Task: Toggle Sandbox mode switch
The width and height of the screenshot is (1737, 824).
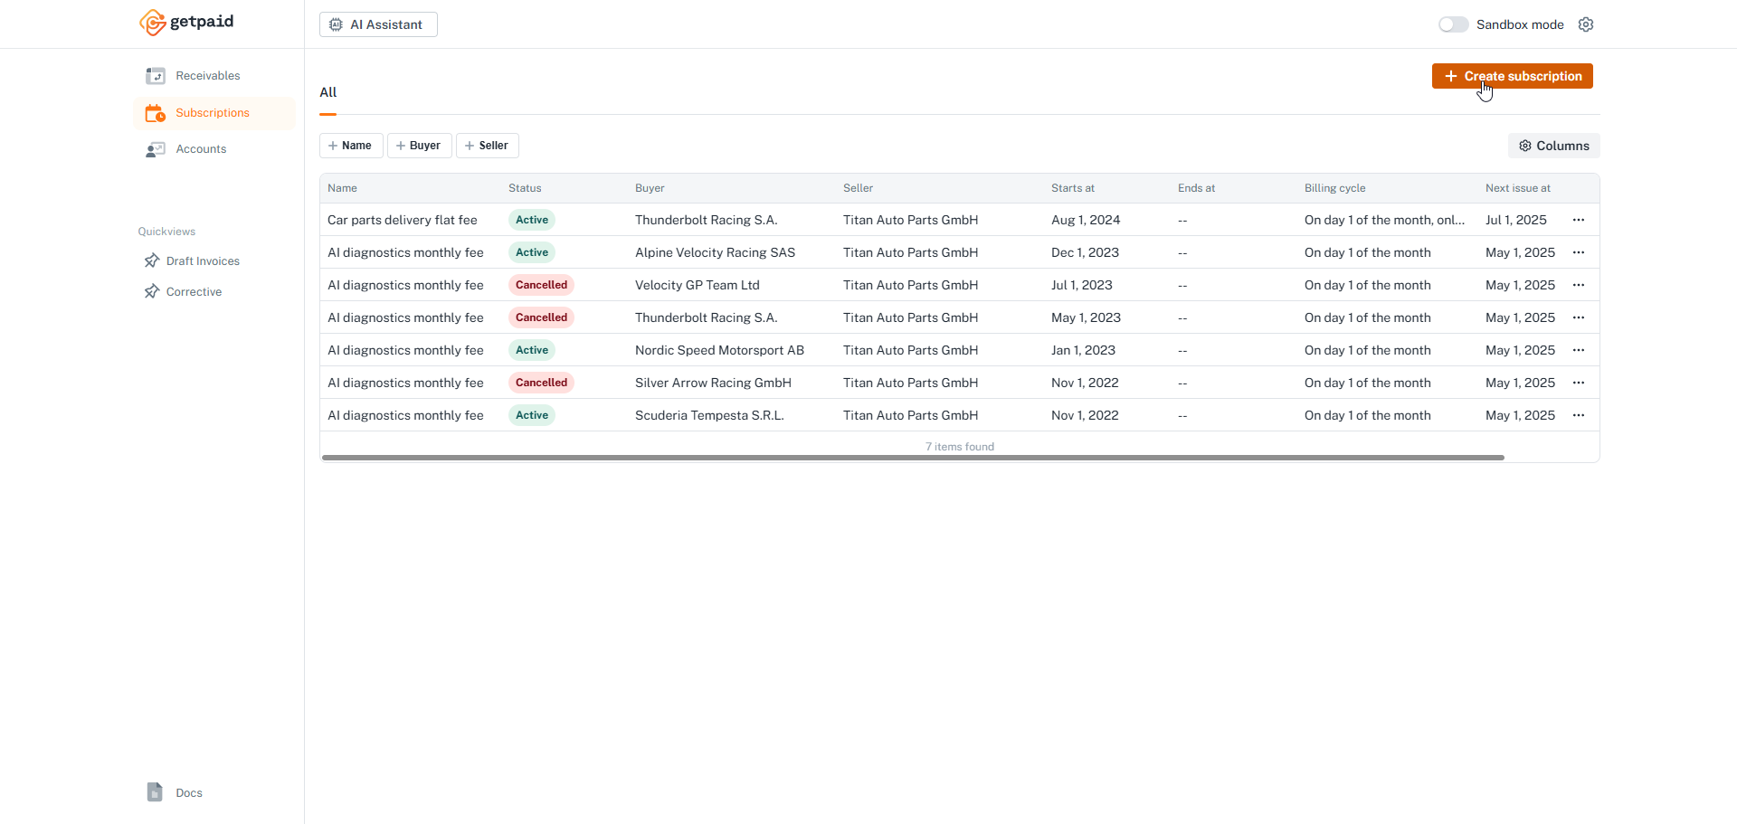Action: pos(1453,24)
